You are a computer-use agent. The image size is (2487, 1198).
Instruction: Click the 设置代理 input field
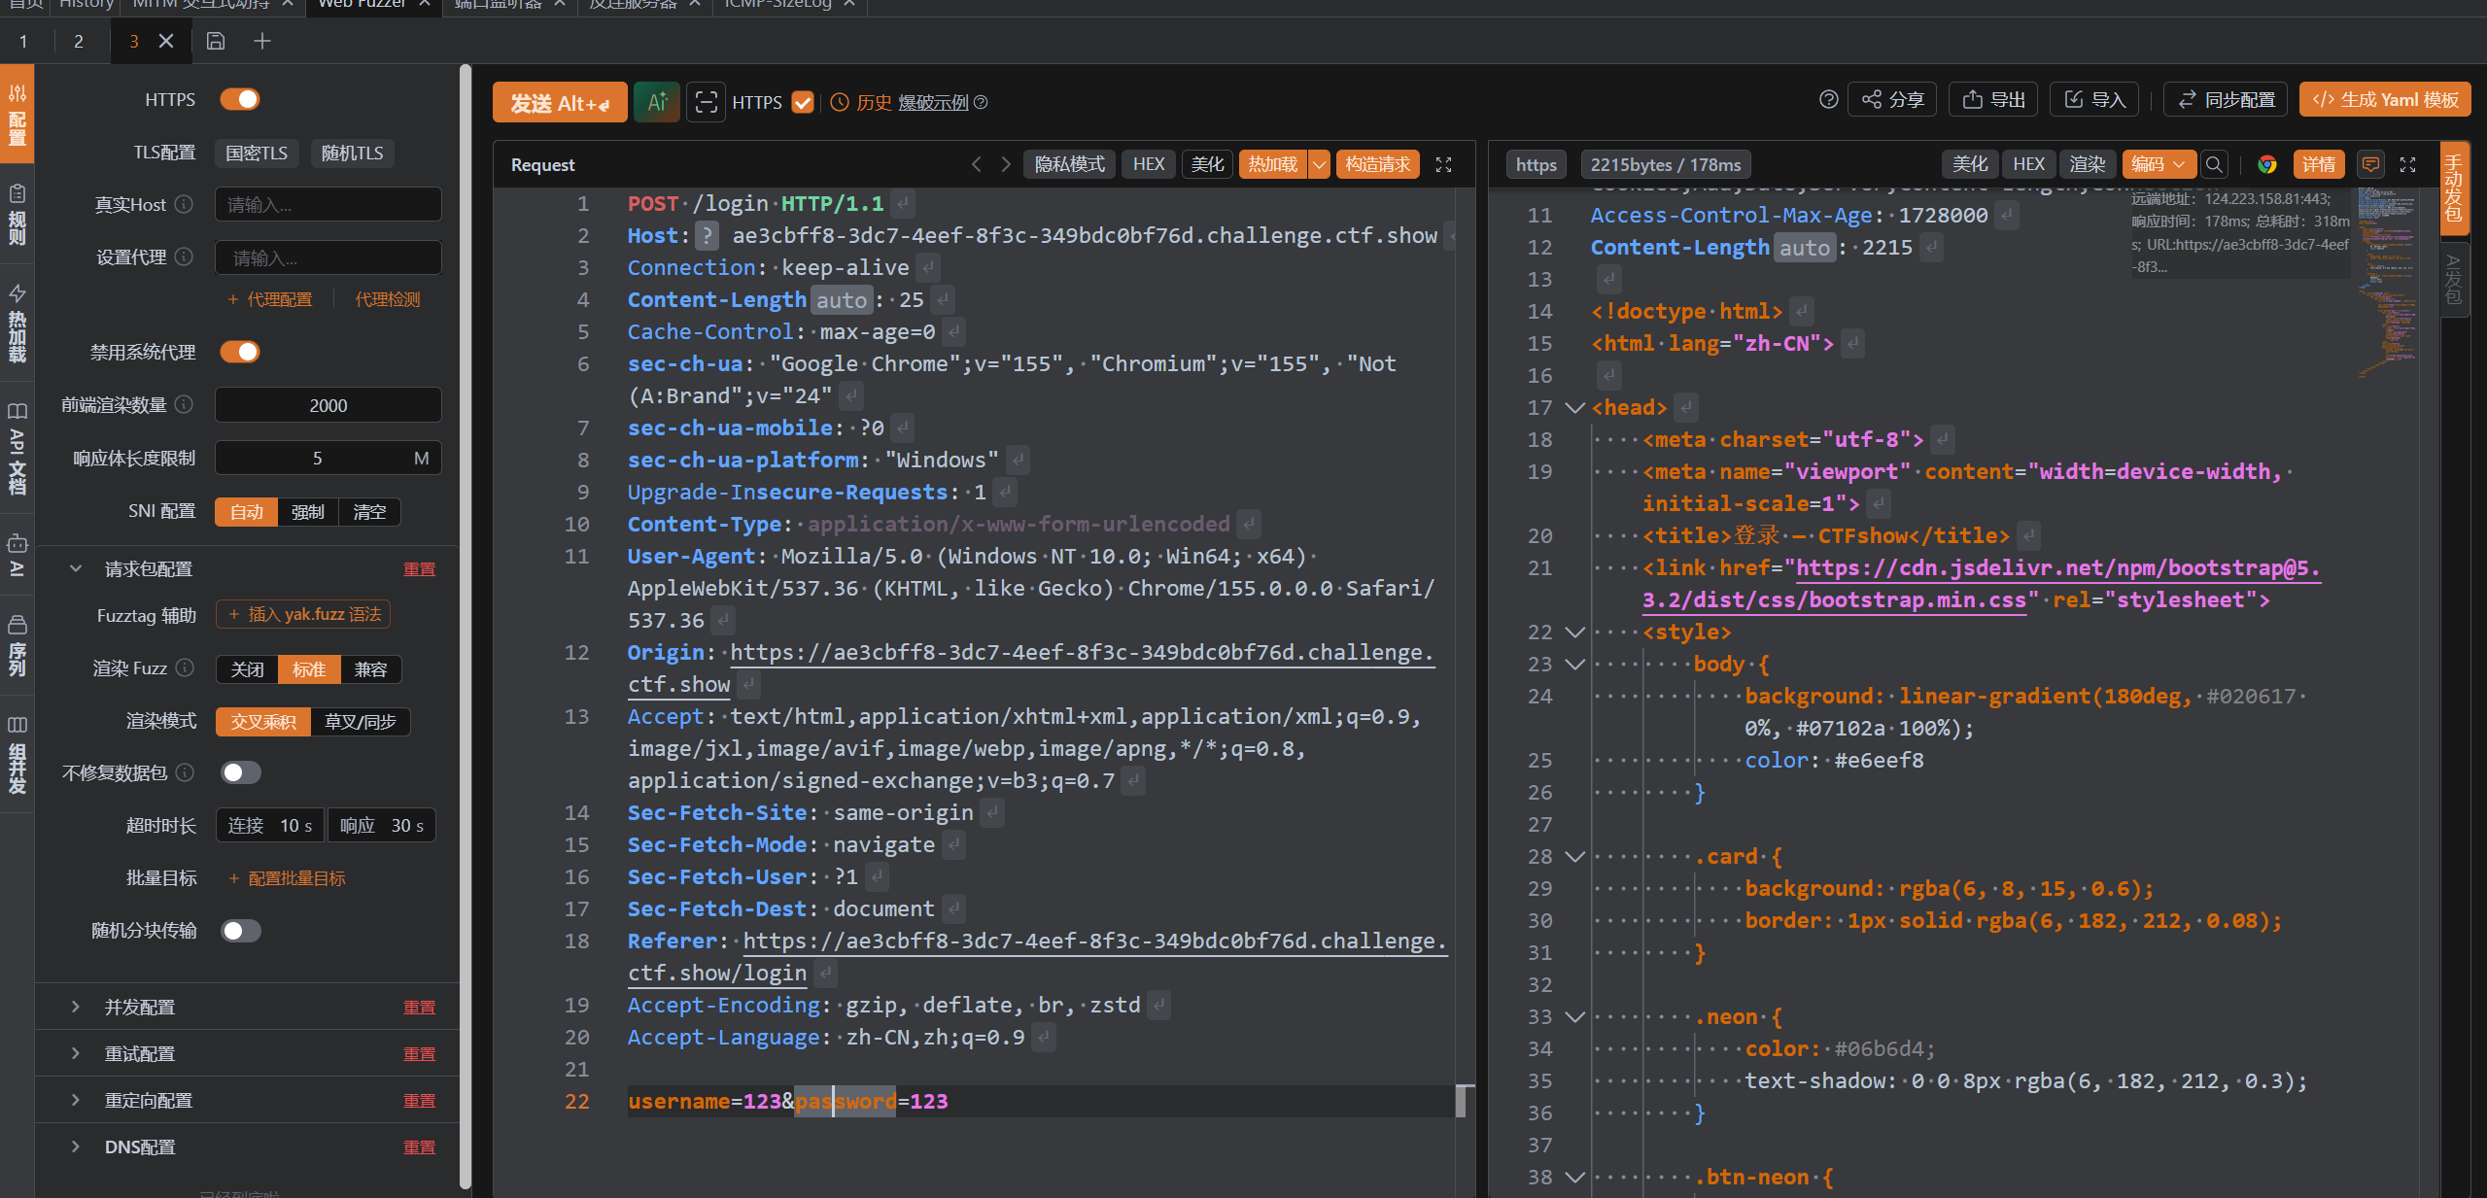pyautogui.click(x=328, y=257)
